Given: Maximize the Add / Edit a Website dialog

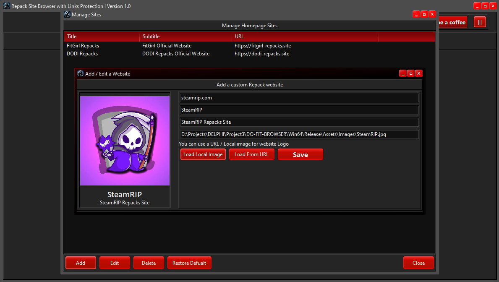Looking at the screenshot, I should point(411,73).
